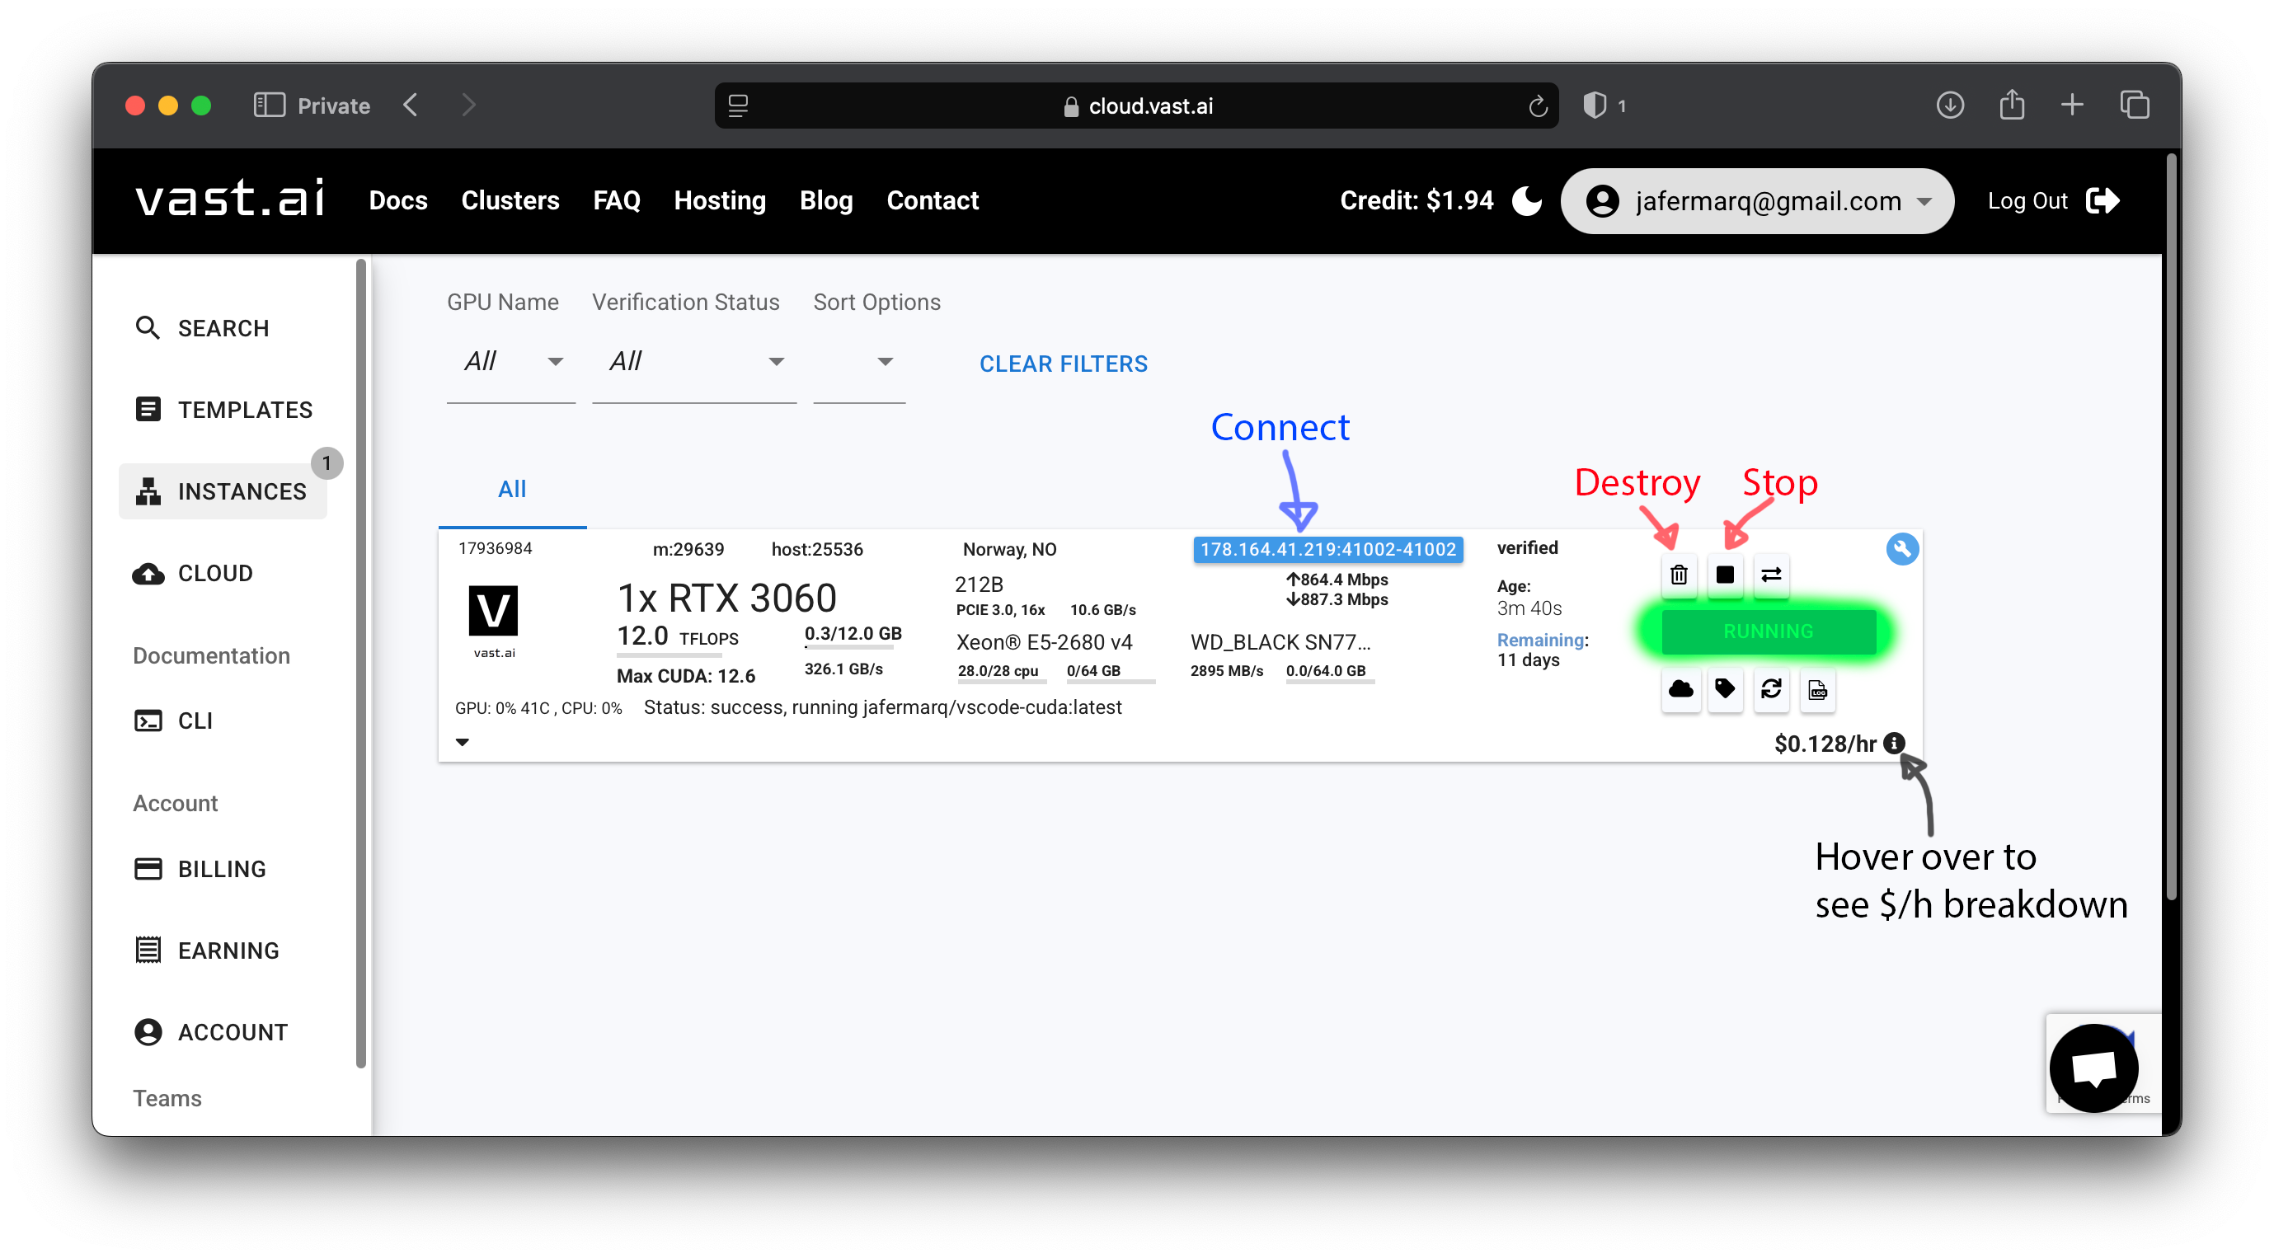This screenshot has height=1258, width=2274.
Task: Reload the page with refresh icon
Action: pos(1537,106)
